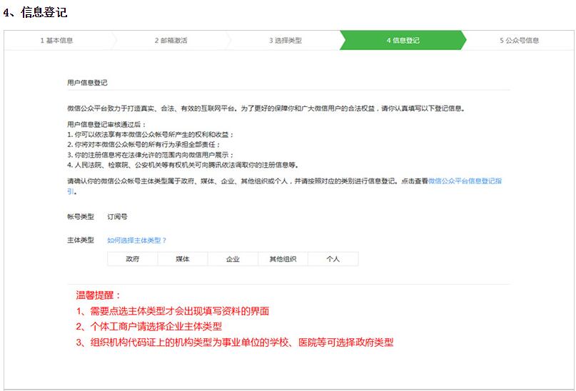The height and width of the screenshot is (391, 576).
Task: Open the 邮箱激活 step
Action: coord(171,41)
